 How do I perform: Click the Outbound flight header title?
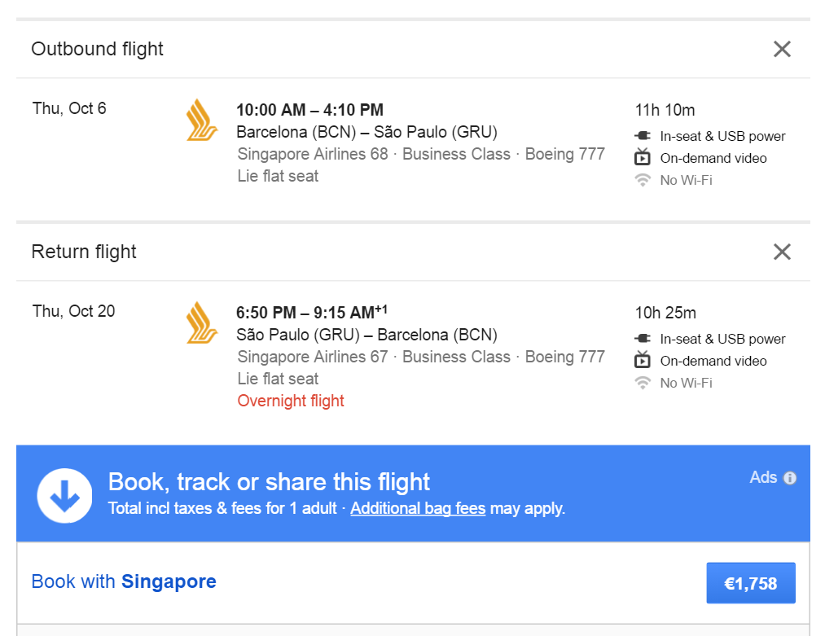click(98, 49)
